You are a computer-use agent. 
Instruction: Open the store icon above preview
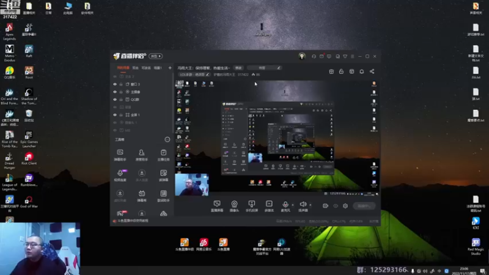coord(351,71)
